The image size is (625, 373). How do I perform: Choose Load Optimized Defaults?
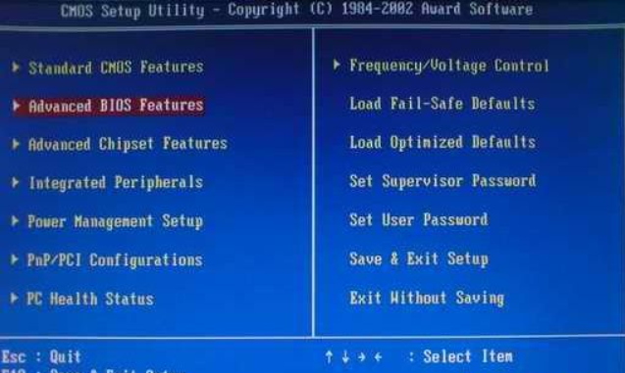tap(443, 142)
